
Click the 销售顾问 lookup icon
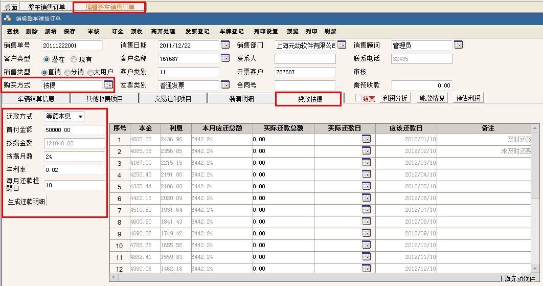(x=458, y=45)
